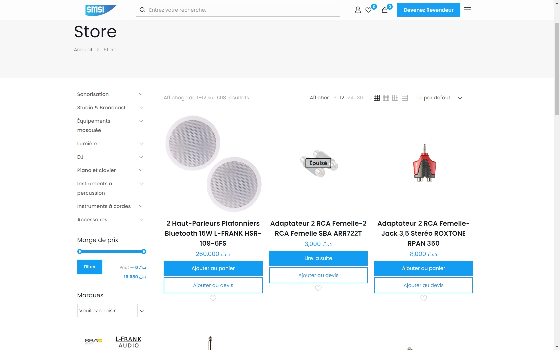Open the Adaptateur ROXTONE RPAN 350 title

[x=423, y=233]
